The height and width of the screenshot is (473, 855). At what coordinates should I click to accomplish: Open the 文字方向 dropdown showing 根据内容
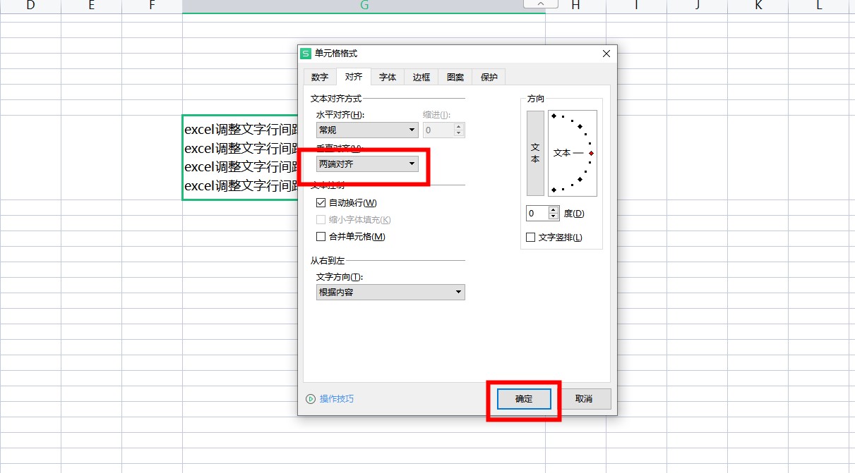point(390,292)
